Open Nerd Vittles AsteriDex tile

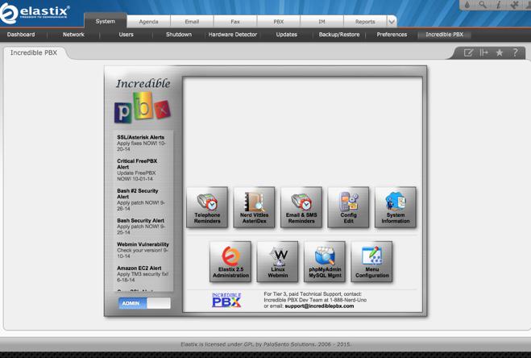[254, 207]
